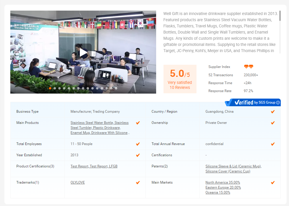The width and height of the screenshot is (289, 206).
Task: Click the 52 Transactions label
Action: coord(221,75)
